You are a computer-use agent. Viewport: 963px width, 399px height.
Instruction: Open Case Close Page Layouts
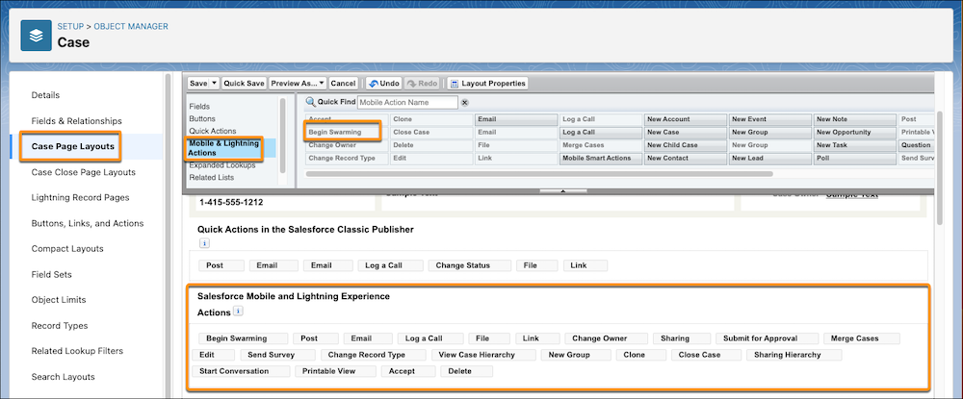[84, 172]
